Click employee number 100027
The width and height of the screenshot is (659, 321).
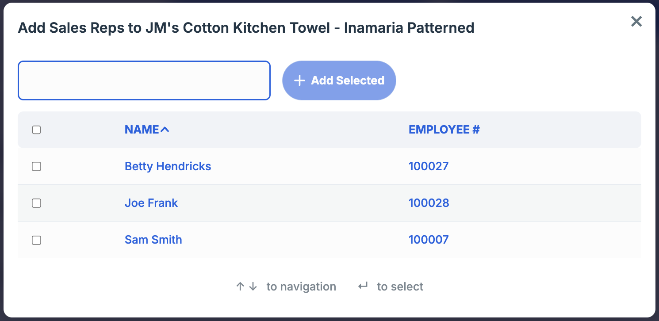[x=429, y=166]
